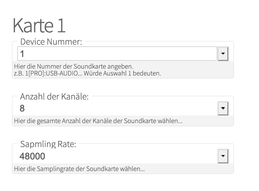This screenshot has width=259, height=191.
Task: Click the Karte 1 heading
Action: pos(39,25)
